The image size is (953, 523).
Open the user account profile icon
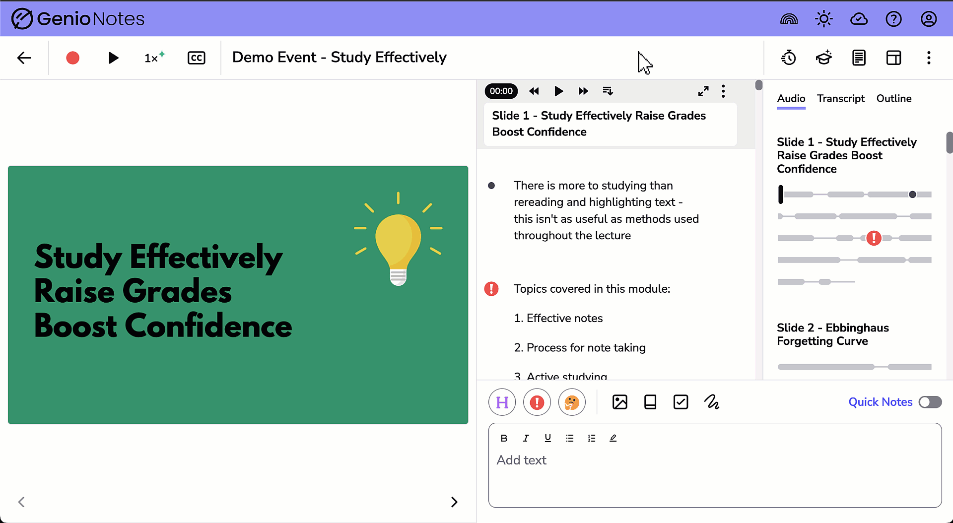929,19
